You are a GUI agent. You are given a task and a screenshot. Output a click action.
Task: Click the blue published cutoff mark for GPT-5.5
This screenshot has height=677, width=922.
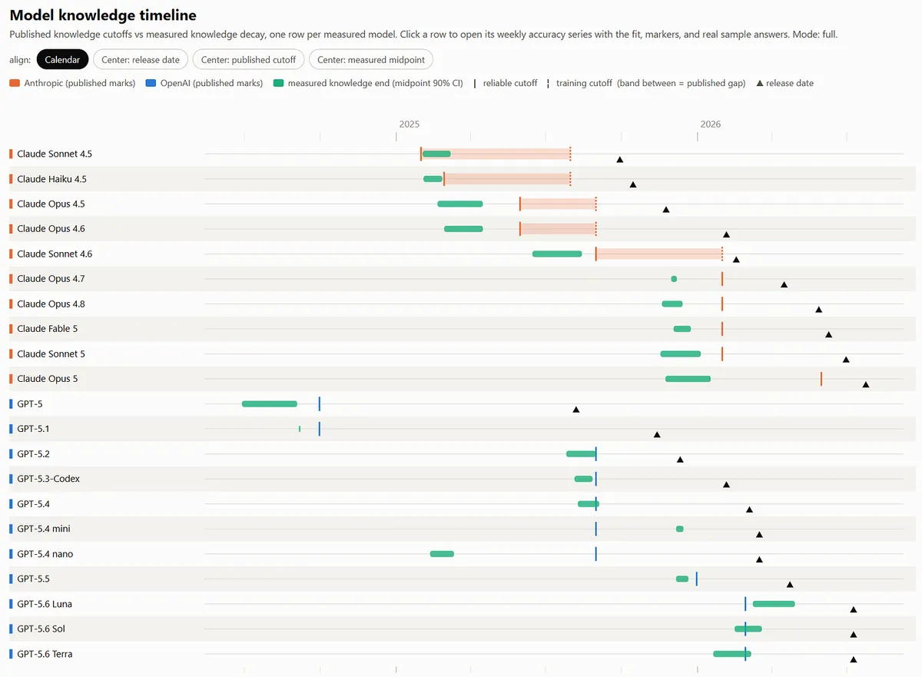point(697,579)
